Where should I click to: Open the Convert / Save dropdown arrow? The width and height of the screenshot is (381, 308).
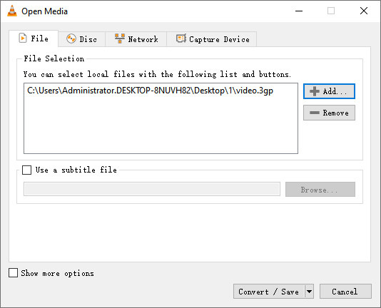pos(310,292)
